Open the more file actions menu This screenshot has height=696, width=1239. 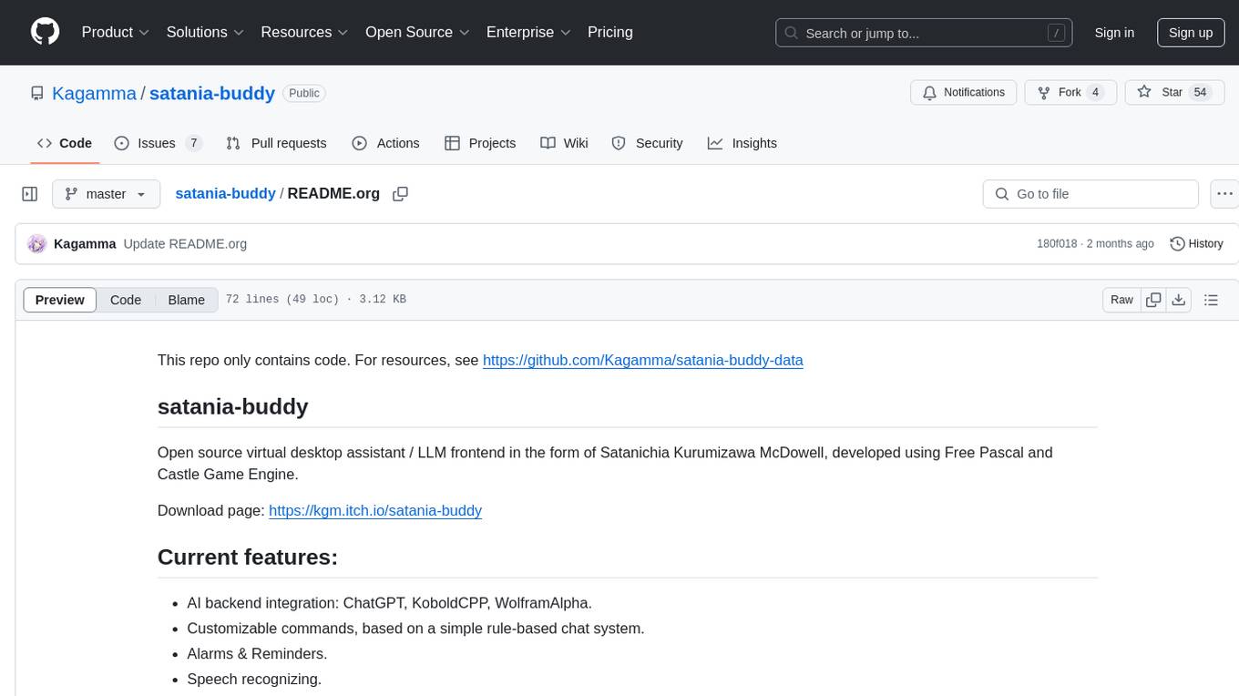pos(1224,194)
